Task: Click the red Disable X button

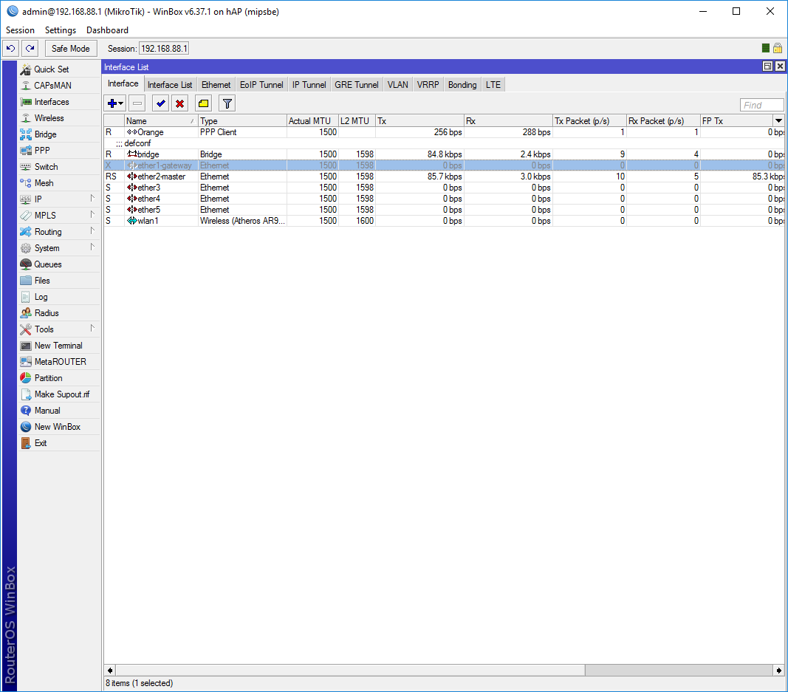Action: [180, 103]
